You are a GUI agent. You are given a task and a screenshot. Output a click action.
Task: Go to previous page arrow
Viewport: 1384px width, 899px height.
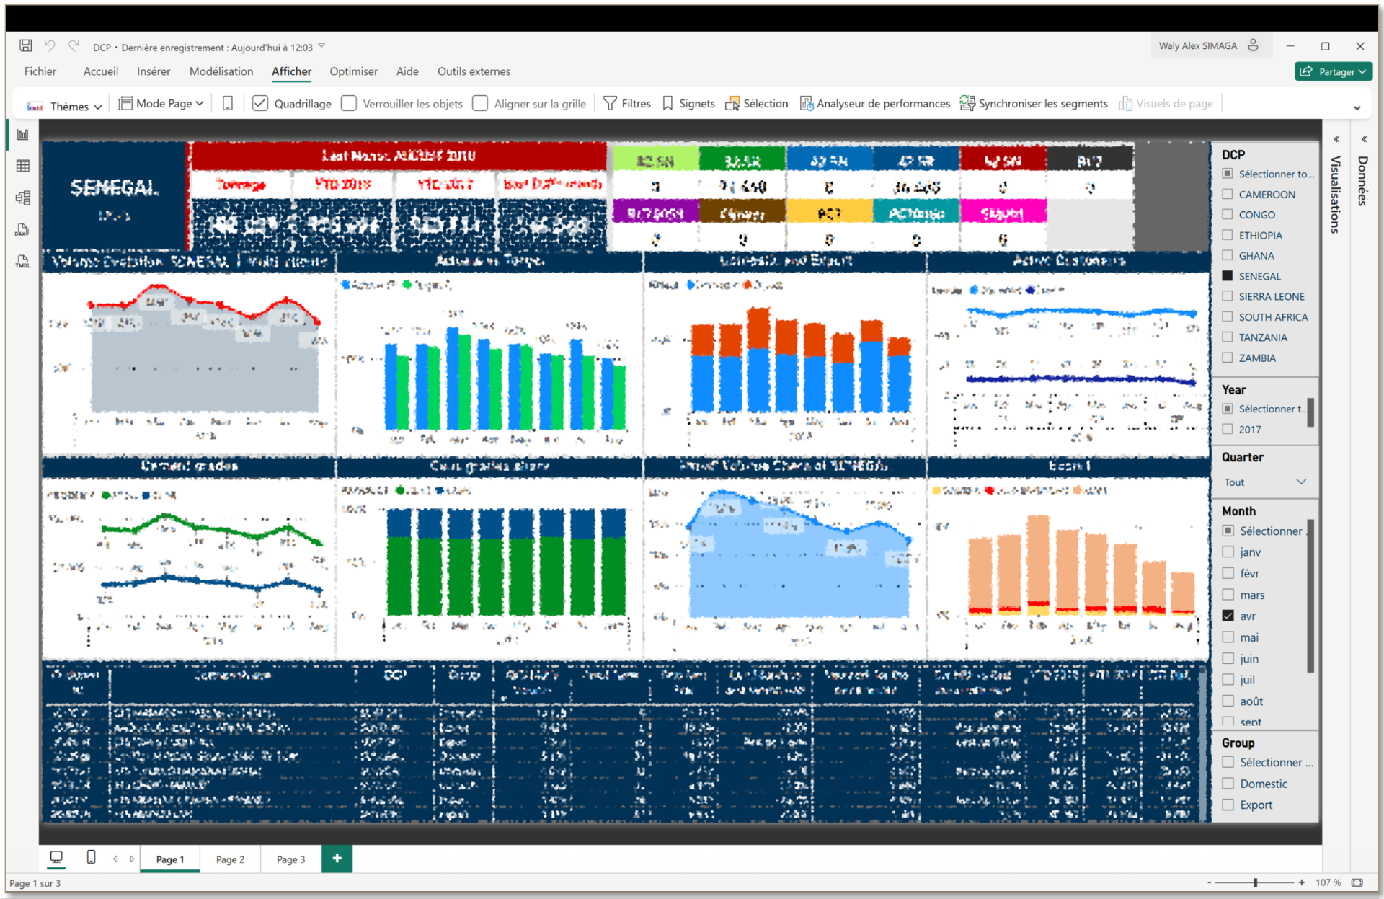[x=115, y=859]
